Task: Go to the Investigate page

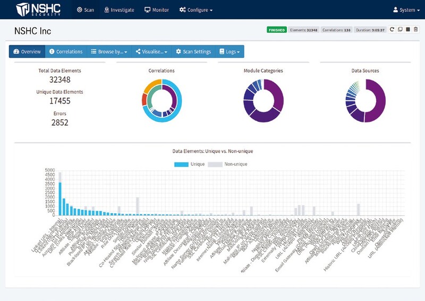Action: 119,10
